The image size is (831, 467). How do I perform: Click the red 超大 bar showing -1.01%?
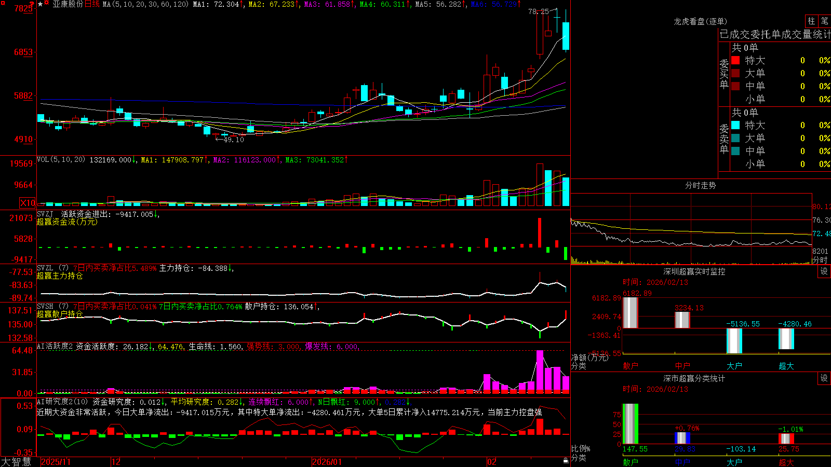(786, 438)
